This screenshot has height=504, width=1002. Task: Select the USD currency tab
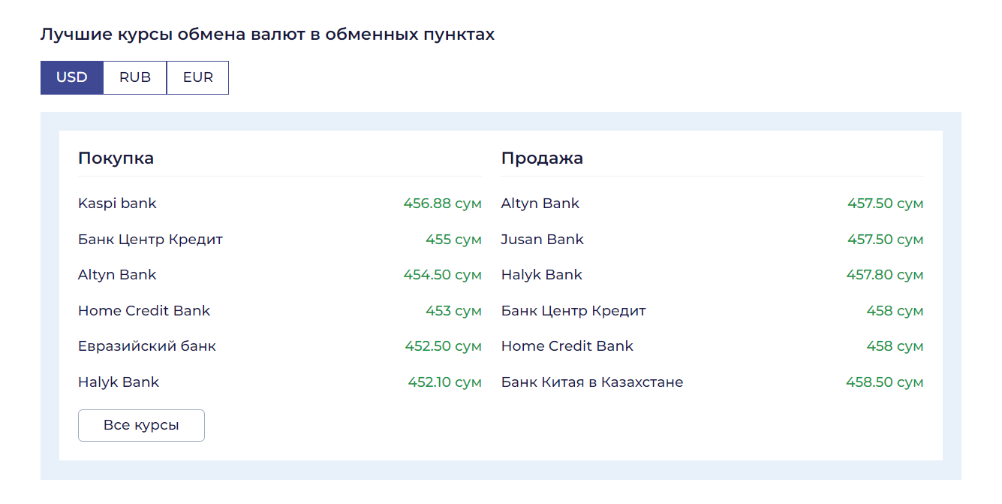click(72, 77)
